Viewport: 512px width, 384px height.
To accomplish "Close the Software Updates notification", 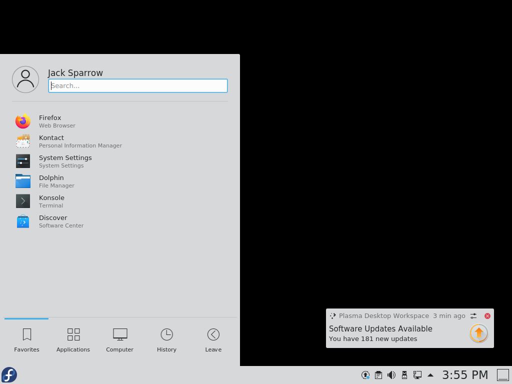I will pos(487,316).
